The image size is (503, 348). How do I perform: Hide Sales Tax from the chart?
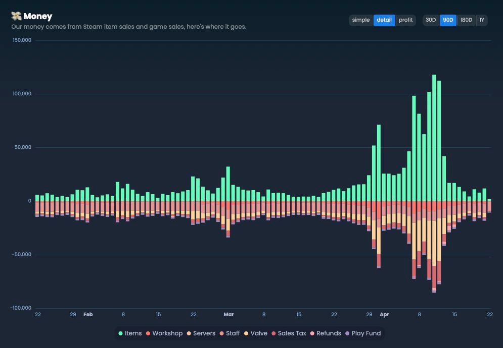[289, 333]
